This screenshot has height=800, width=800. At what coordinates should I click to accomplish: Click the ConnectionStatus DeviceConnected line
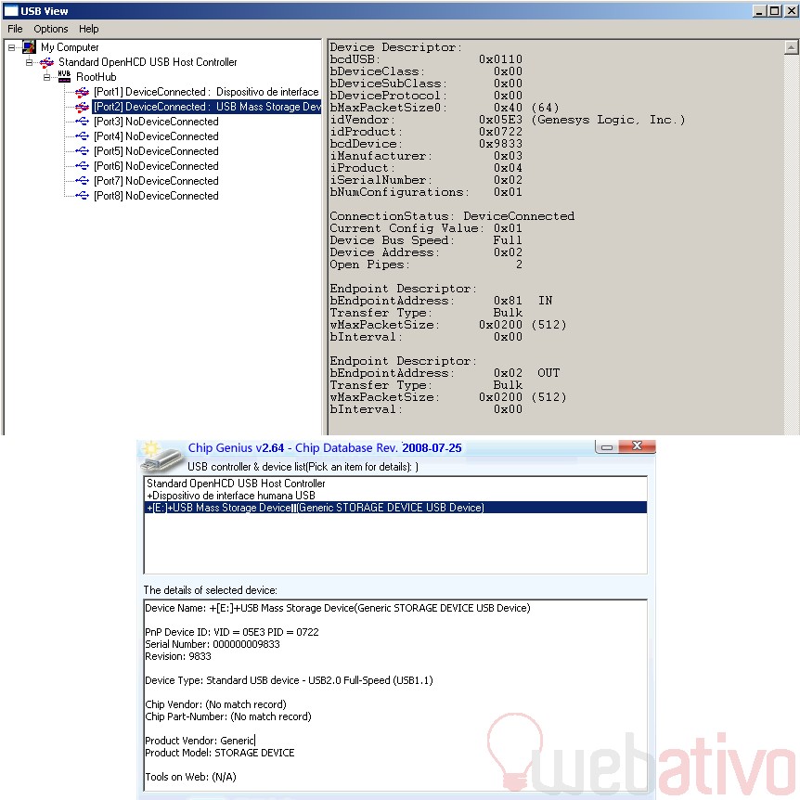pyautogui.click(x=452, y=216)
